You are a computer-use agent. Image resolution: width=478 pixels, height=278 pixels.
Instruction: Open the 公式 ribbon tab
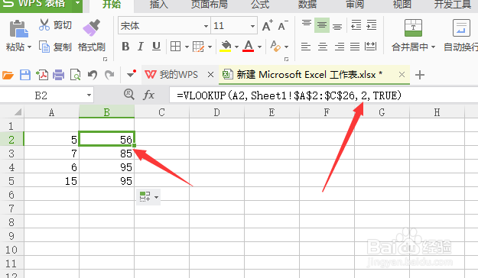(x=260, y=5)
